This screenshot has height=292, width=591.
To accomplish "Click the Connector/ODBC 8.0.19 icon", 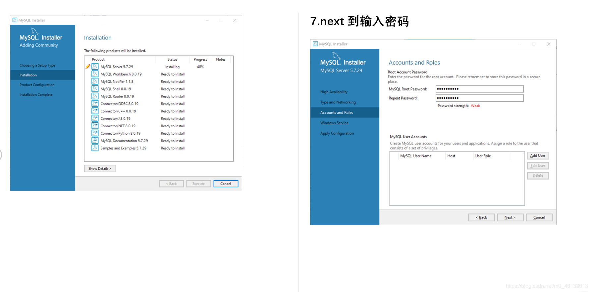I will click(x=95, y=103).
